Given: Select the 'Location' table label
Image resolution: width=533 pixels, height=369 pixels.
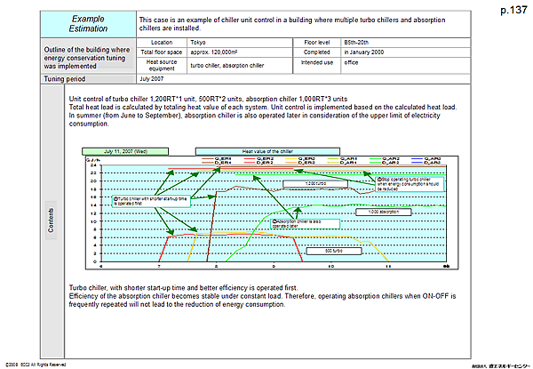Looking at the screenshot, I should click(162, 43).
